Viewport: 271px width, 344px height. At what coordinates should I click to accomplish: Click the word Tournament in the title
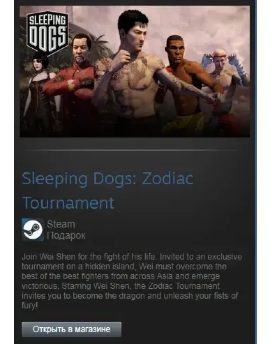click(x=68, y=203)
